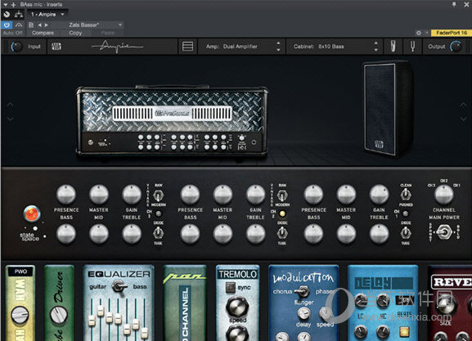
Task: Click the red State Space lamp
Action: click(32, 213)
